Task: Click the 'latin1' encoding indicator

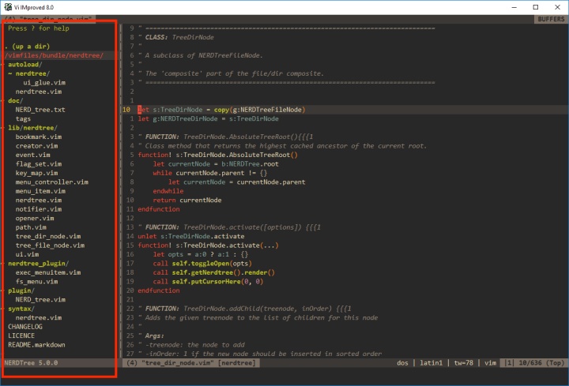Action: [431, 363]
